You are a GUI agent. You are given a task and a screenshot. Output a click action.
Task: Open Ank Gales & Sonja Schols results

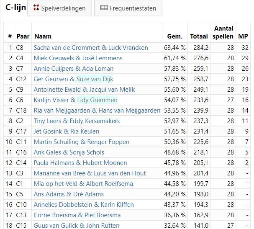69,152
